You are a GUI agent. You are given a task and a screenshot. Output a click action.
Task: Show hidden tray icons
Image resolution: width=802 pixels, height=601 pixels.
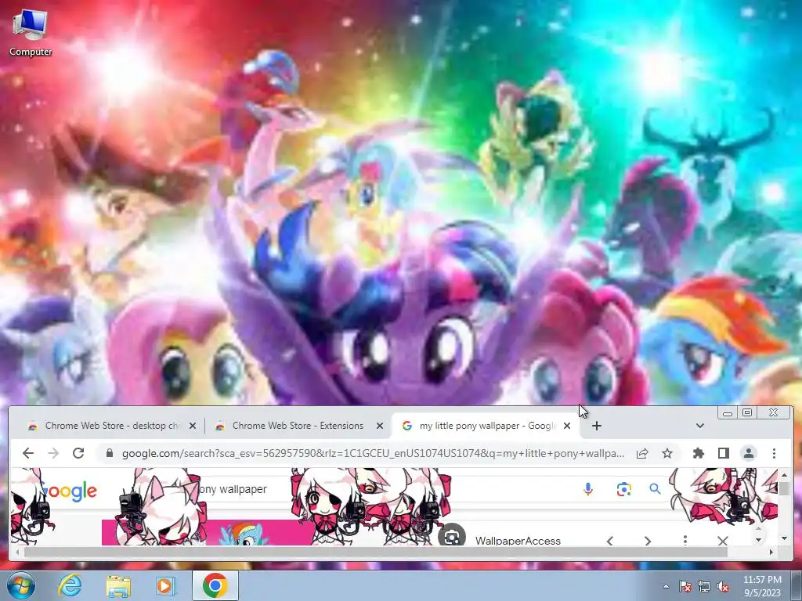pos(666,587)
